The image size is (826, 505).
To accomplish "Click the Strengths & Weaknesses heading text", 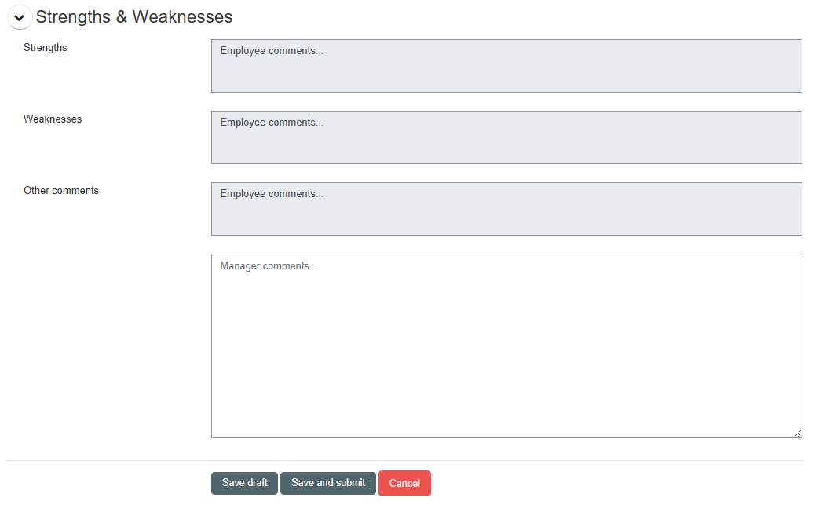I will tap(133, 16).
